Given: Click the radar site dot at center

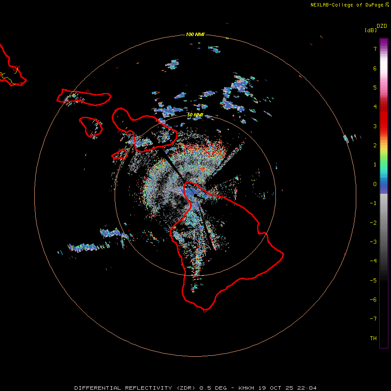Looking at the screenshot, I should pyautogui.click(x=195, y=195).
